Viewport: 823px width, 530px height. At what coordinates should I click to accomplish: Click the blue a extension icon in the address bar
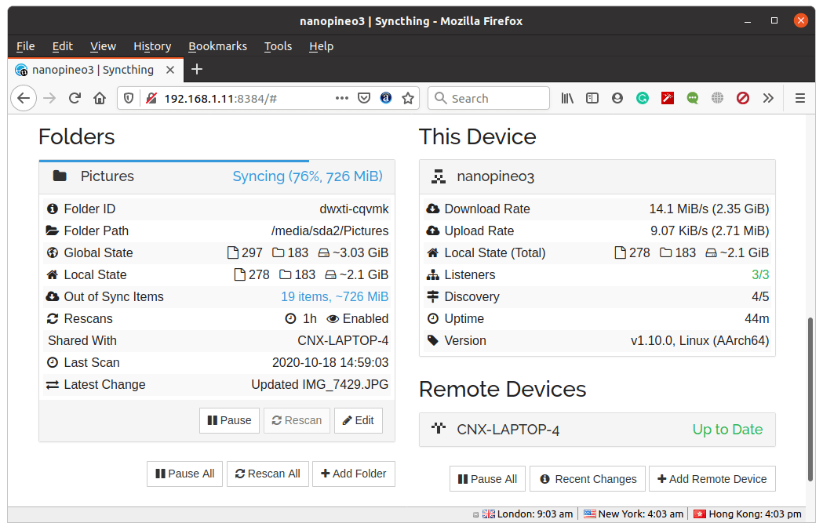click(x=386, y=98)
